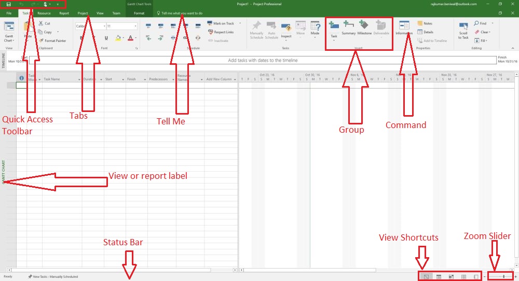The width and height of the screenshot is (519, 281).
Task: Click New Tasks: Manually Scheduled in status bar
Action: [x=53, y=277]
